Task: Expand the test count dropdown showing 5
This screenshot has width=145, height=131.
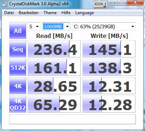Action: click(x=34, y=27)
